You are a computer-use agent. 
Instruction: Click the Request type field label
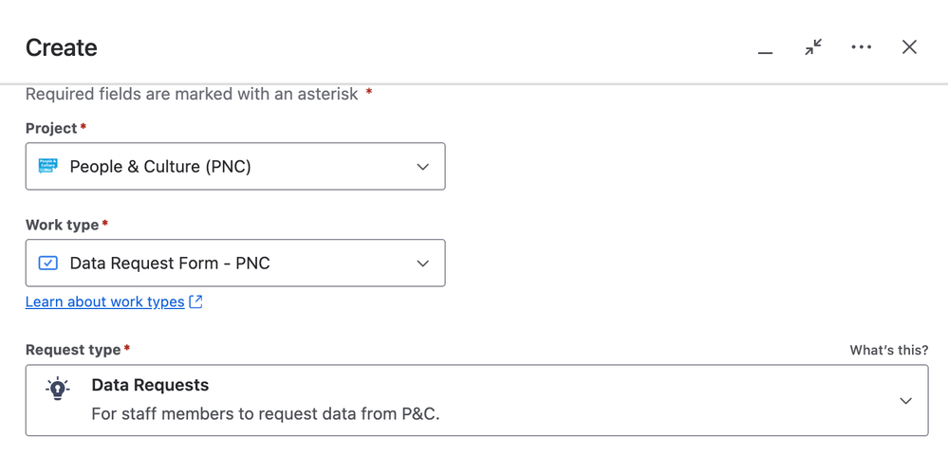73,350
